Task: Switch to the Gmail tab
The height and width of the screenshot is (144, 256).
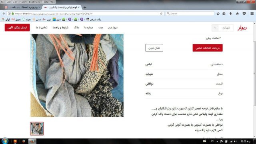Action: (x=22, y=7)
